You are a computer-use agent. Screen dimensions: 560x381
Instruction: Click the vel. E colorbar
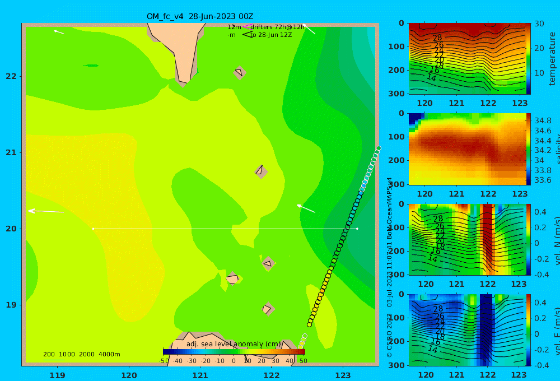point(528,330)
